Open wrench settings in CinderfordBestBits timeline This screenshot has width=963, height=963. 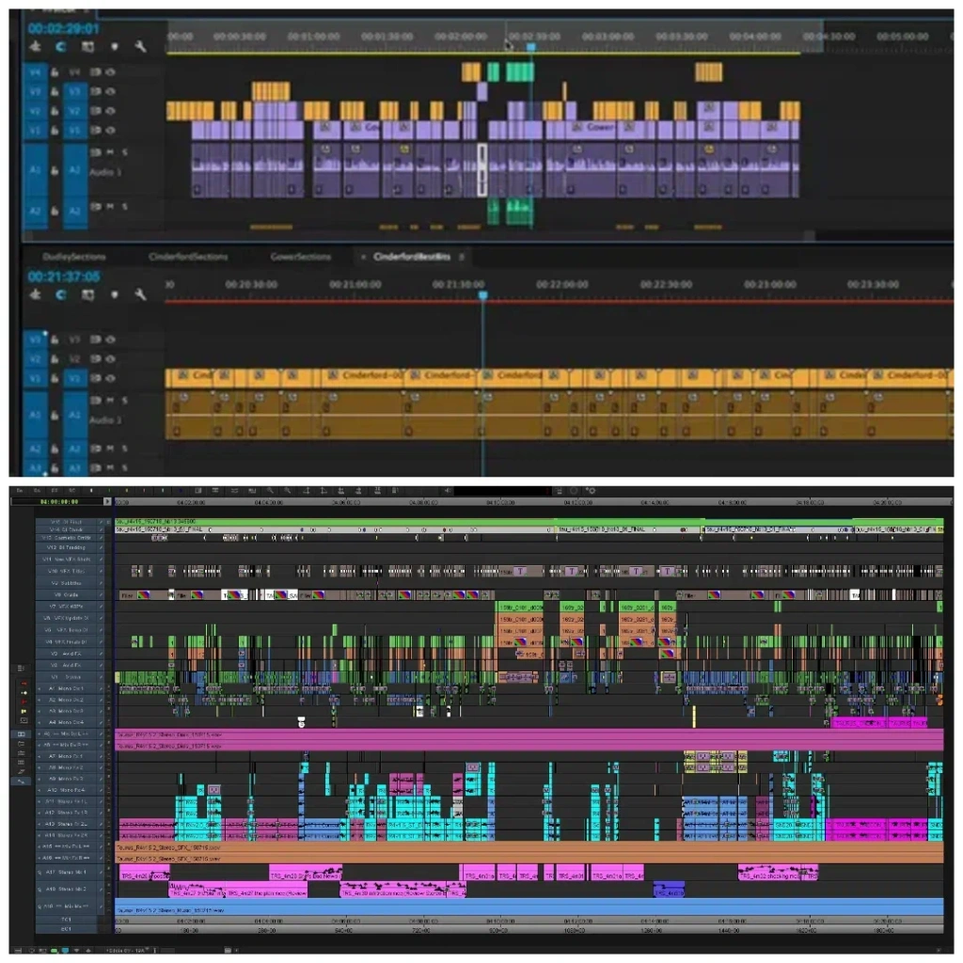(x=140, y=294)
